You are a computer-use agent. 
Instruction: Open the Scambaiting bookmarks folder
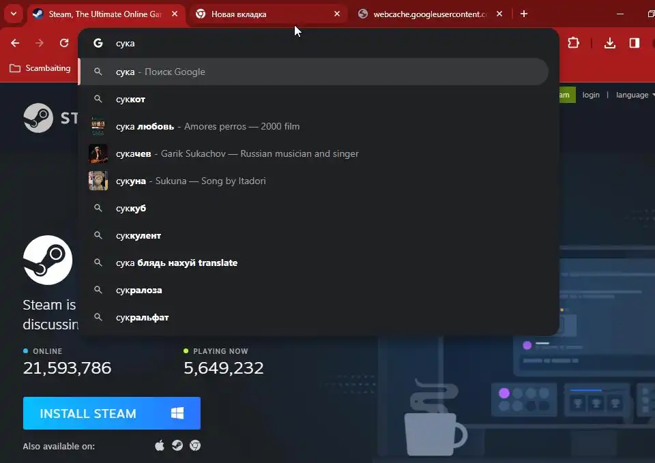point(40,68)
